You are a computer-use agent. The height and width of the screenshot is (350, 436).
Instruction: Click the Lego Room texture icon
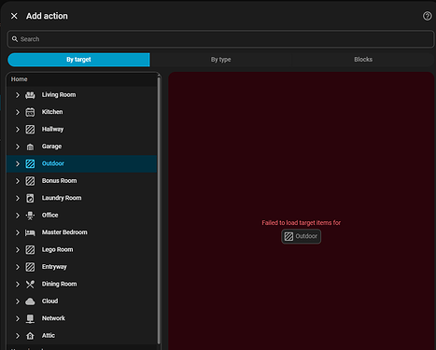(x=30, y=250)
